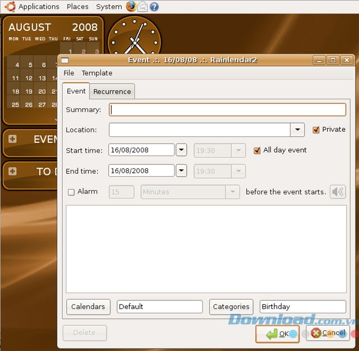Open the File menu in event dialog

pyautogui.click(x=68, y=73)
